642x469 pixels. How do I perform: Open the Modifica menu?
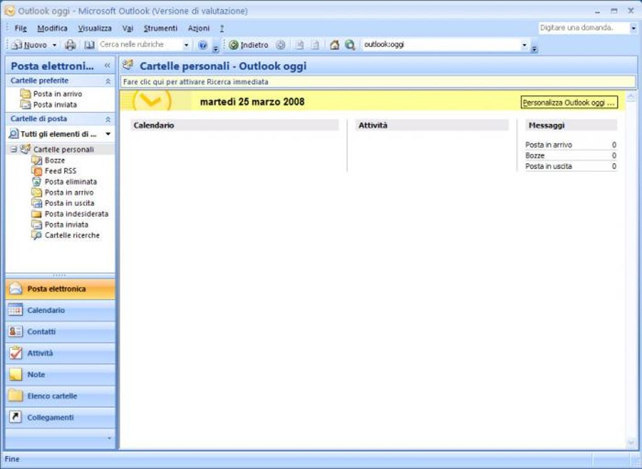coord(52,28)
